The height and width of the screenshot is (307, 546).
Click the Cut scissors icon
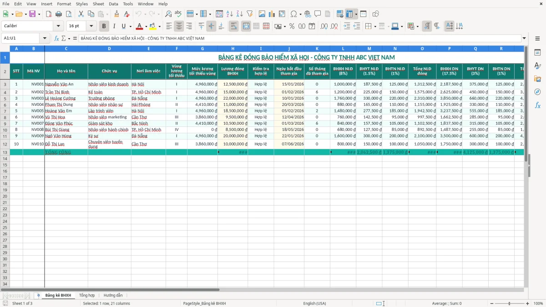pyautogui.click(x=81, y=14)
